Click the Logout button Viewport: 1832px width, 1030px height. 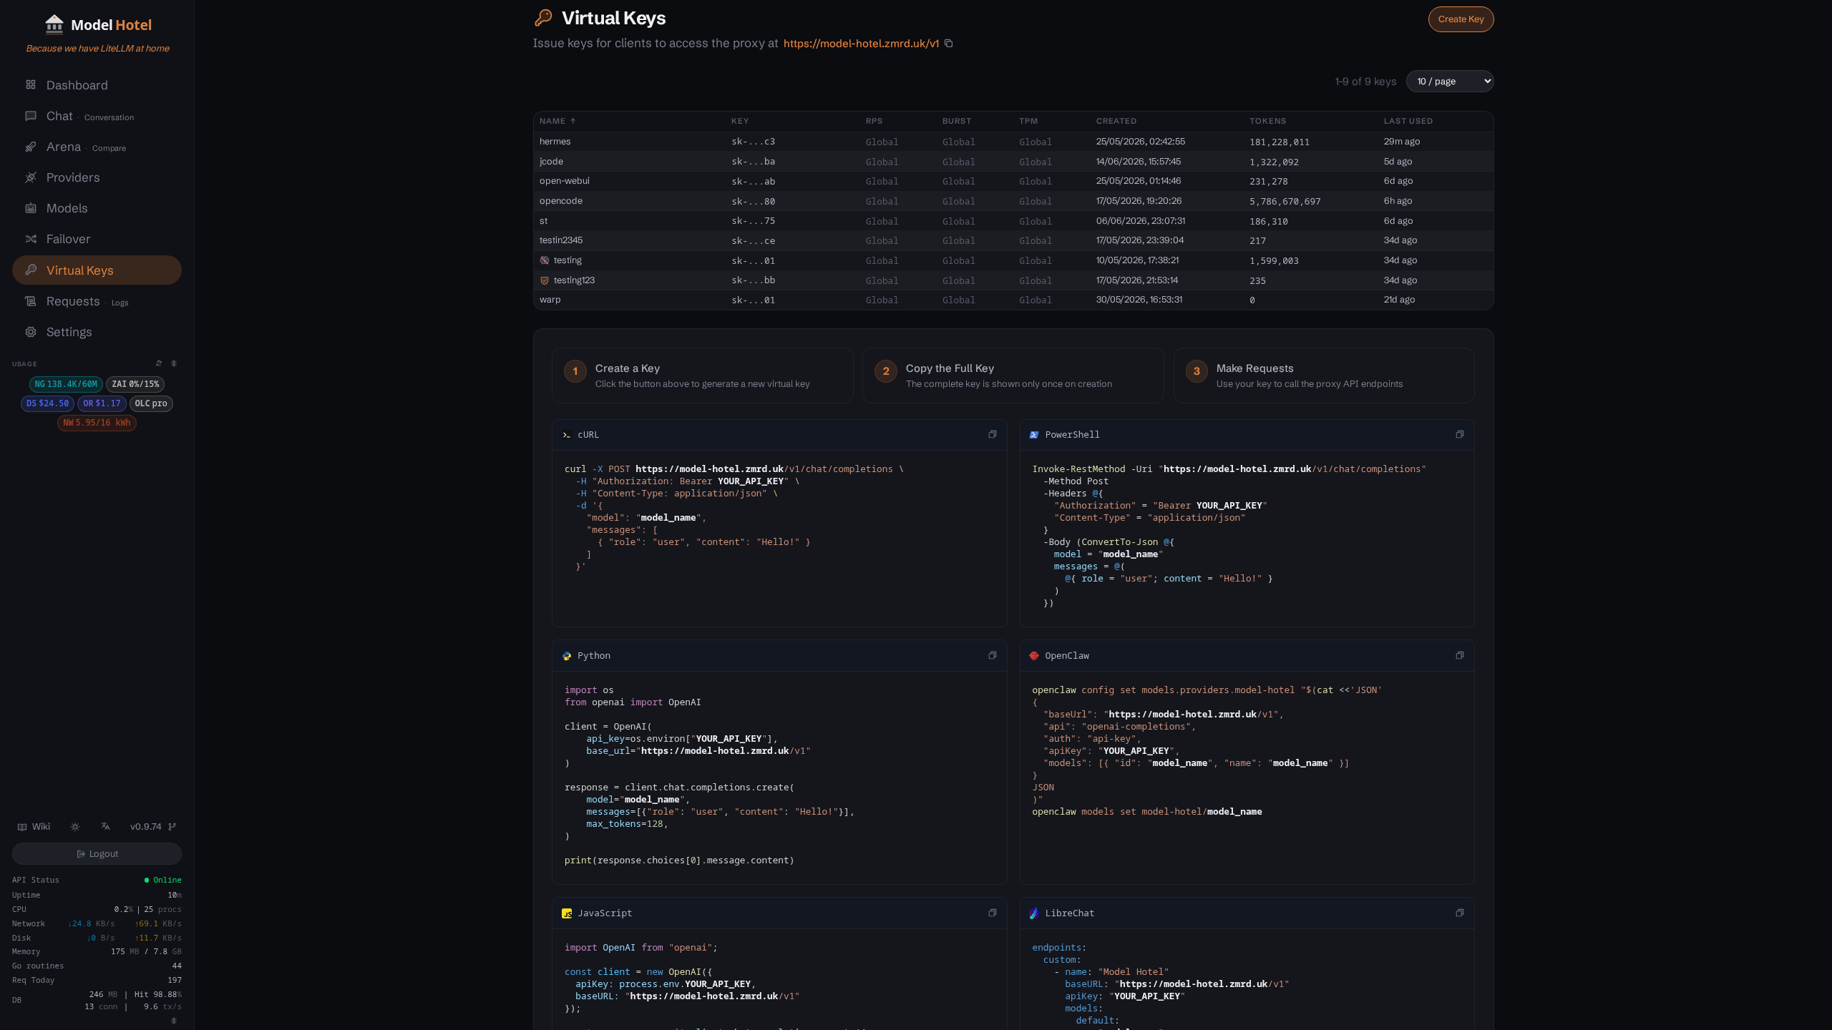97,854
